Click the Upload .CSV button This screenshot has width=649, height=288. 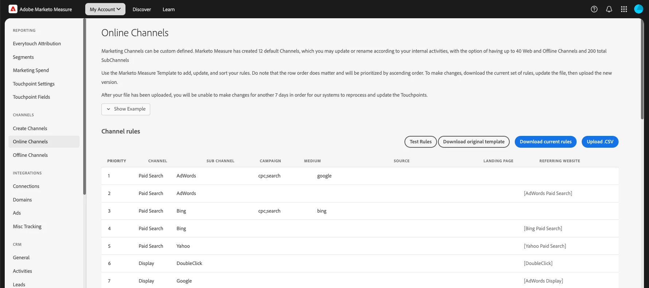click(x=600, y=142)
